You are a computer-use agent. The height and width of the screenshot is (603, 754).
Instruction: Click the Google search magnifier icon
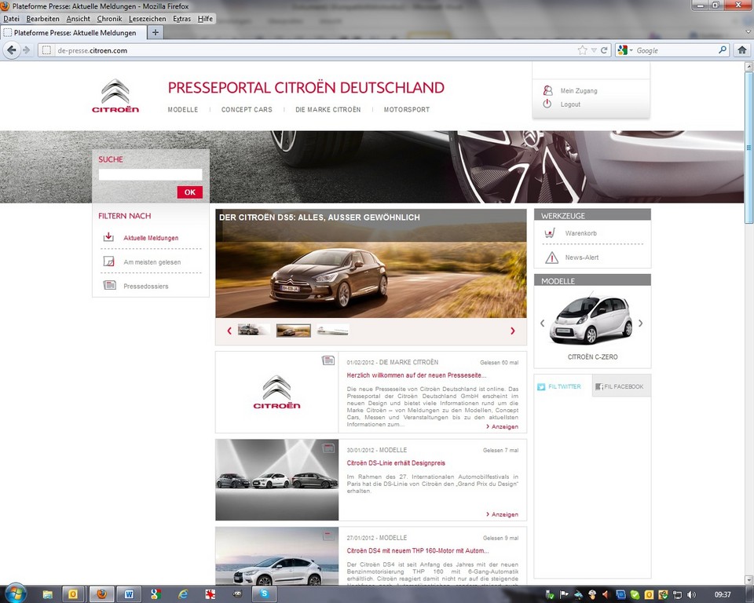723,50
